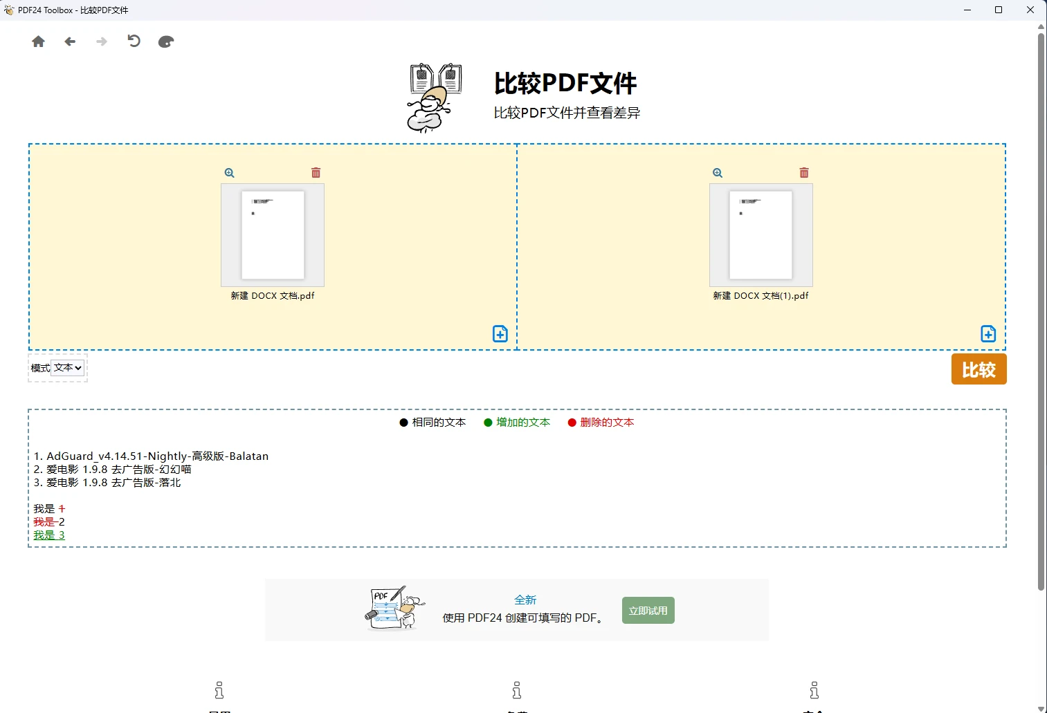Image resolution: width=1047 pixels, height=713 pixels.
Task: Remove 新建 DOCX 文档(1).pdf with its trash icon
Action: pos(803,172)
